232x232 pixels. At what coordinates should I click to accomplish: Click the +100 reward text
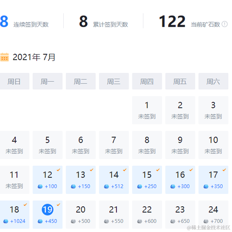[x=51, y=187]
